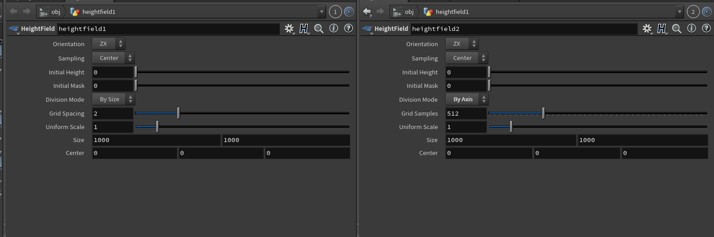Open heightfield1 Orientation ZX dropdown
The width and height of the screenshot is (714, 237).
coord(108,44)
